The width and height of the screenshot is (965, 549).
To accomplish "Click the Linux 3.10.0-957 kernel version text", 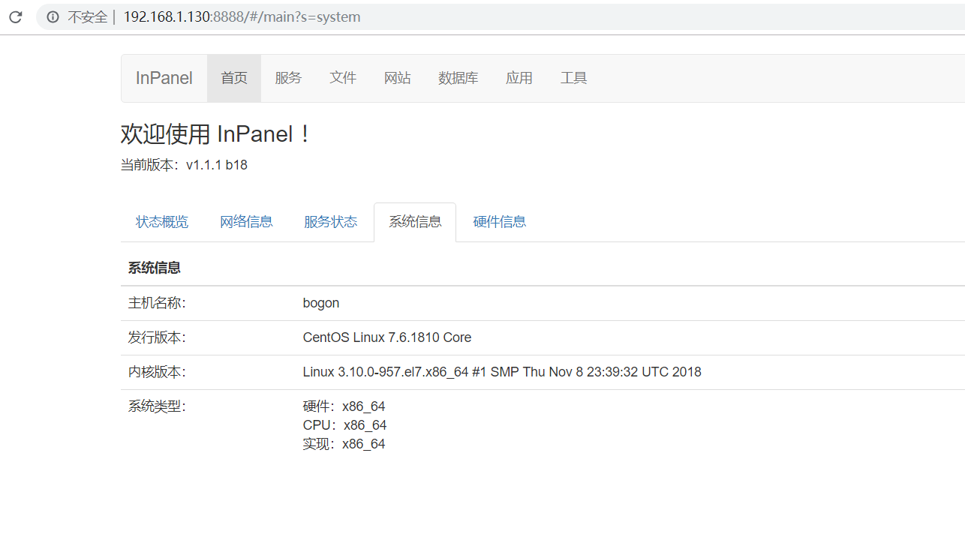I will pos(502,372).
